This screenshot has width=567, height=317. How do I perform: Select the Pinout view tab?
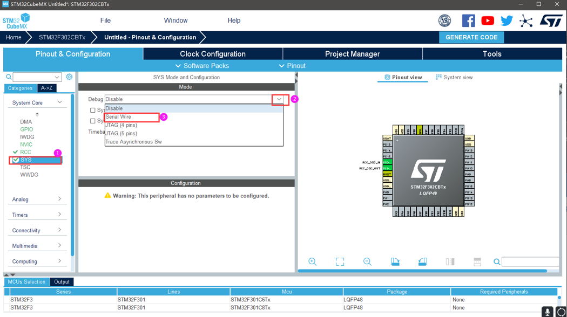(x=403, y=77)
